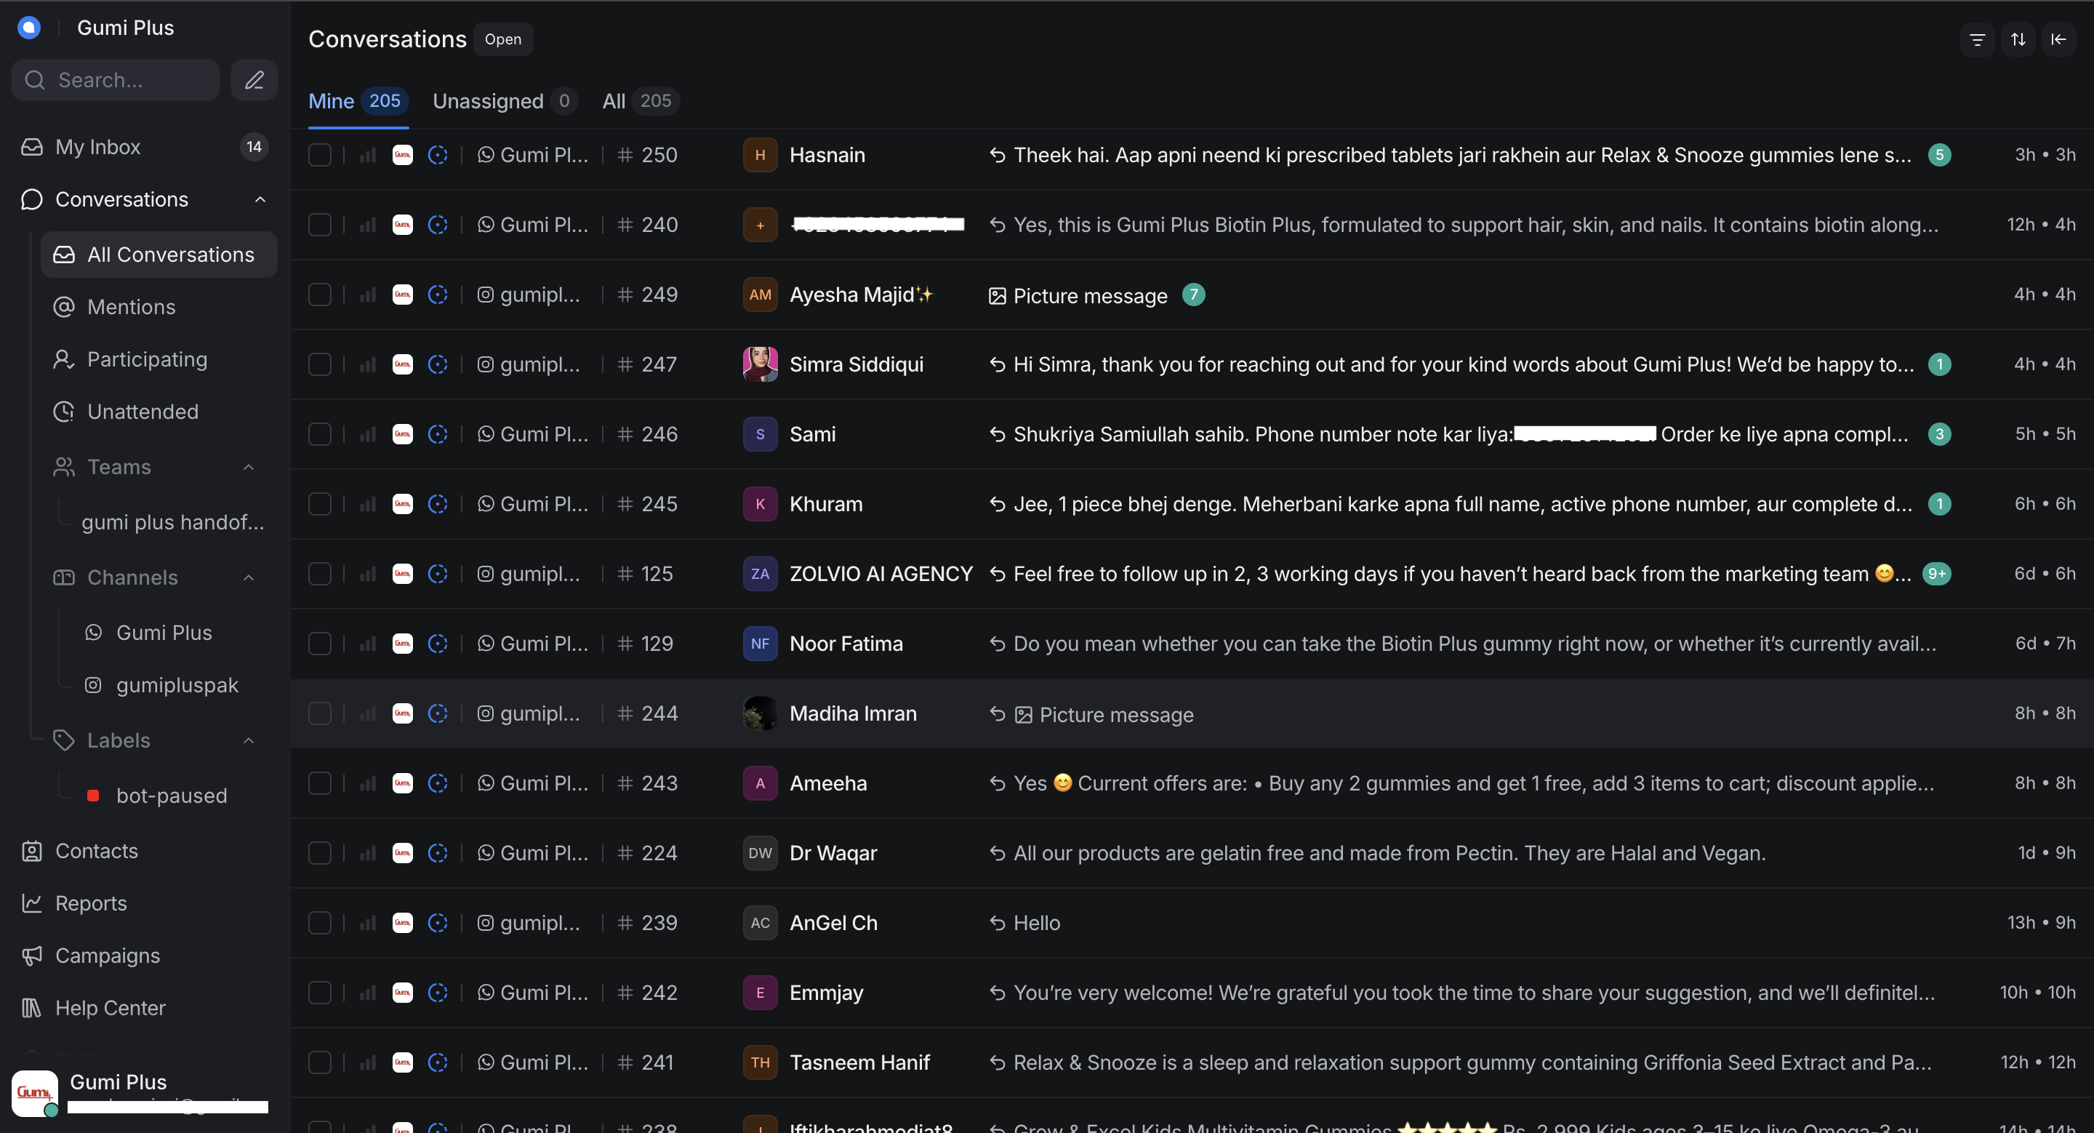
Task: Click the TH avatar for Tasneem Hanif
Action: (x=760, y=1063)
